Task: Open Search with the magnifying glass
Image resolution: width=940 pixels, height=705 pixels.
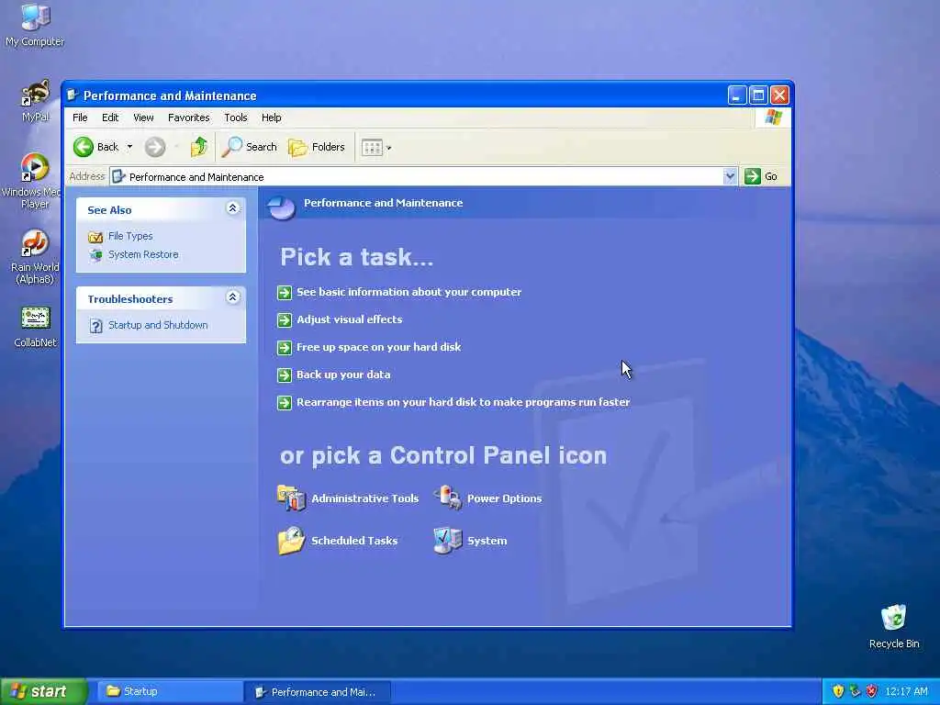Action: [x=250, y=147]
